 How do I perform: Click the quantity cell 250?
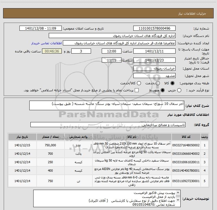(x=50, y=162)
